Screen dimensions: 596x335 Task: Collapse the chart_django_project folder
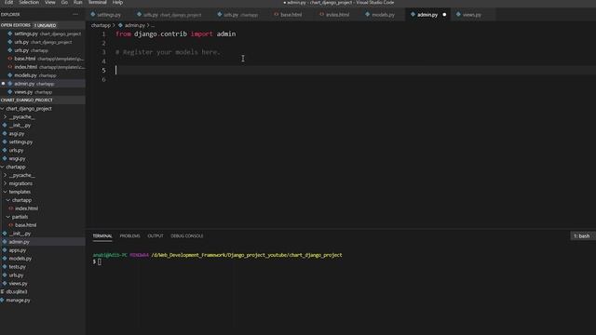click(x=29, y=109)
